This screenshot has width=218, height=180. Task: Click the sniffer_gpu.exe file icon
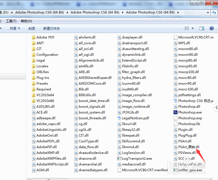click(175, 170)
